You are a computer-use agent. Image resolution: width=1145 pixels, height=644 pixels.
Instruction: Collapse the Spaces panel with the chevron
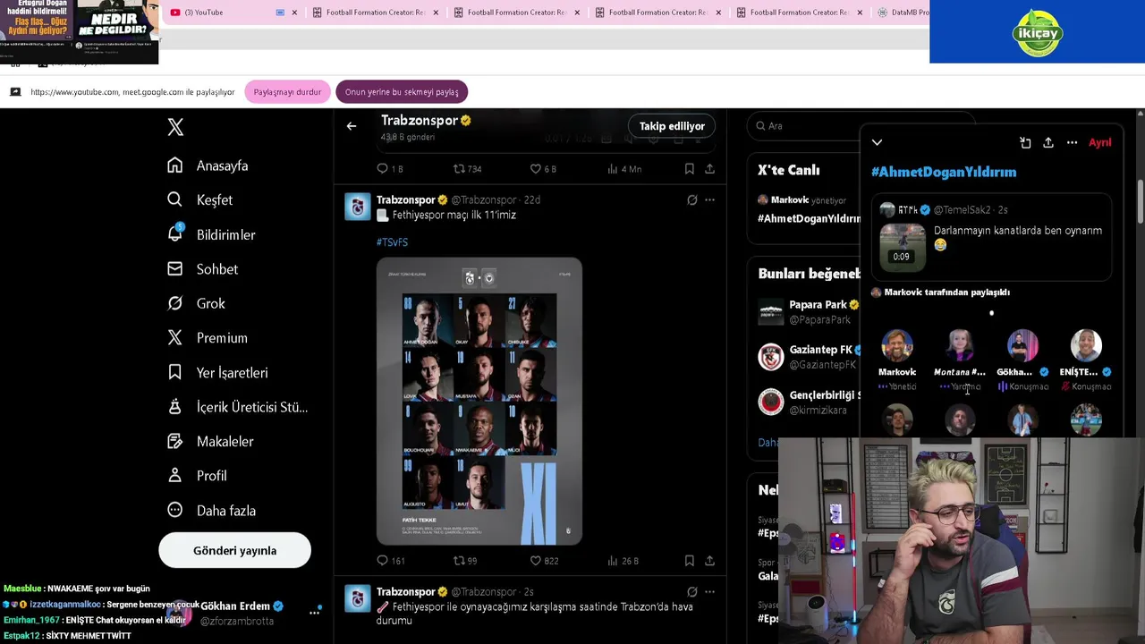click(x=877, y=142)
